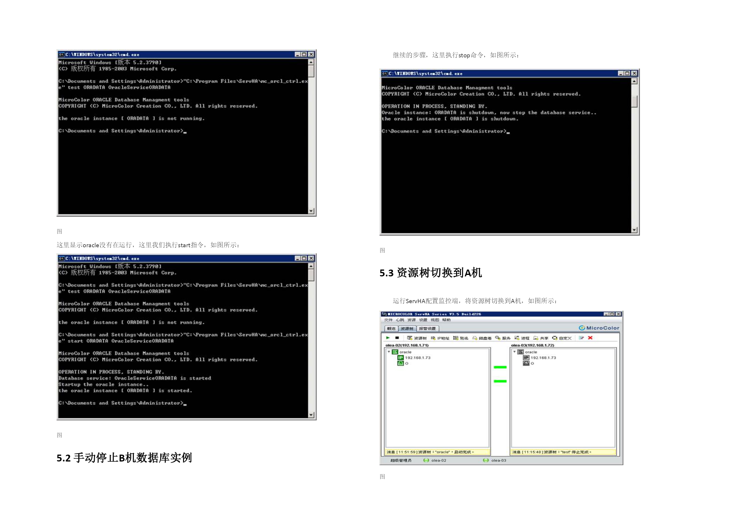
Task: Open the 视图 menu in ServHA
Action: (435, 320)
